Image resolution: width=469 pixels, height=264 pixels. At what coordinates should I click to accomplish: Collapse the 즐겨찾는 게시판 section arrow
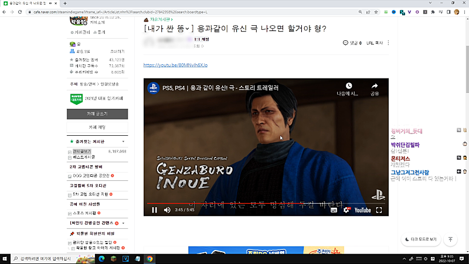point(123,142)
